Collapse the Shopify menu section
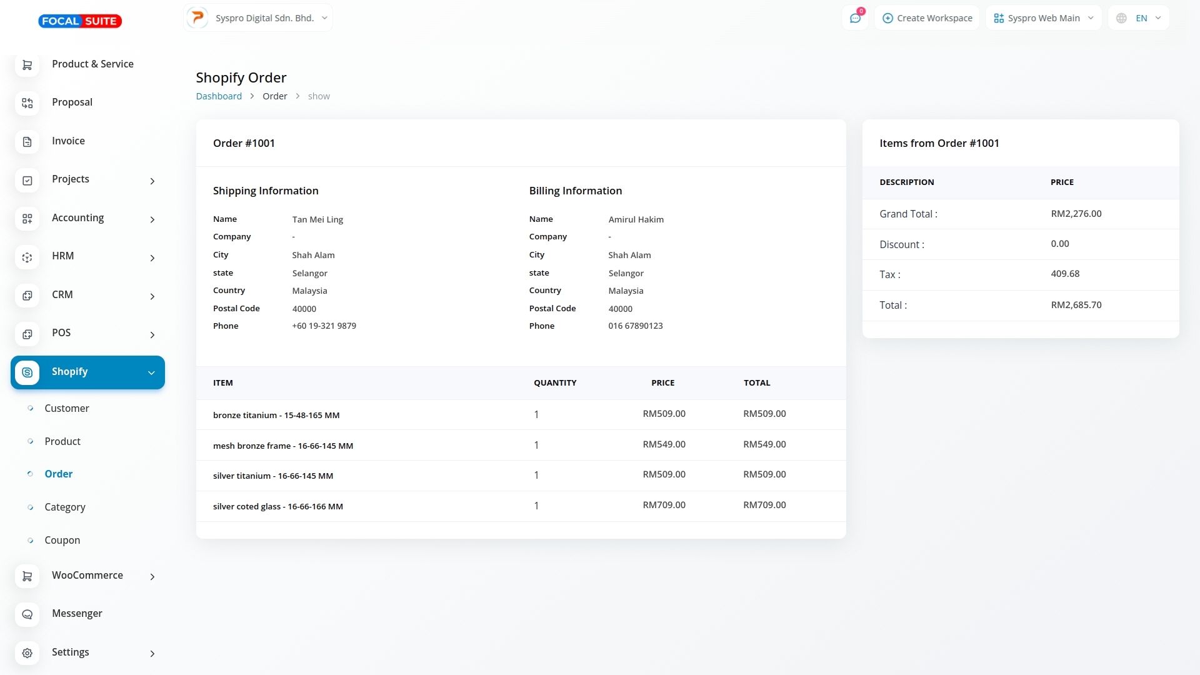The width and height of the screenshot is (1200, 675). point(151,372)
